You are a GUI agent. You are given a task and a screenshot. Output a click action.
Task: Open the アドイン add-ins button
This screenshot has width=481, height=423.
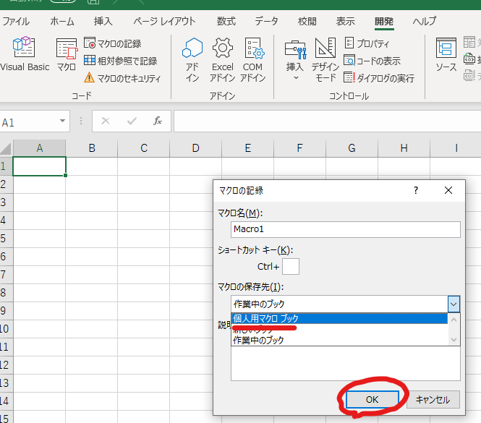click(192, 60)
